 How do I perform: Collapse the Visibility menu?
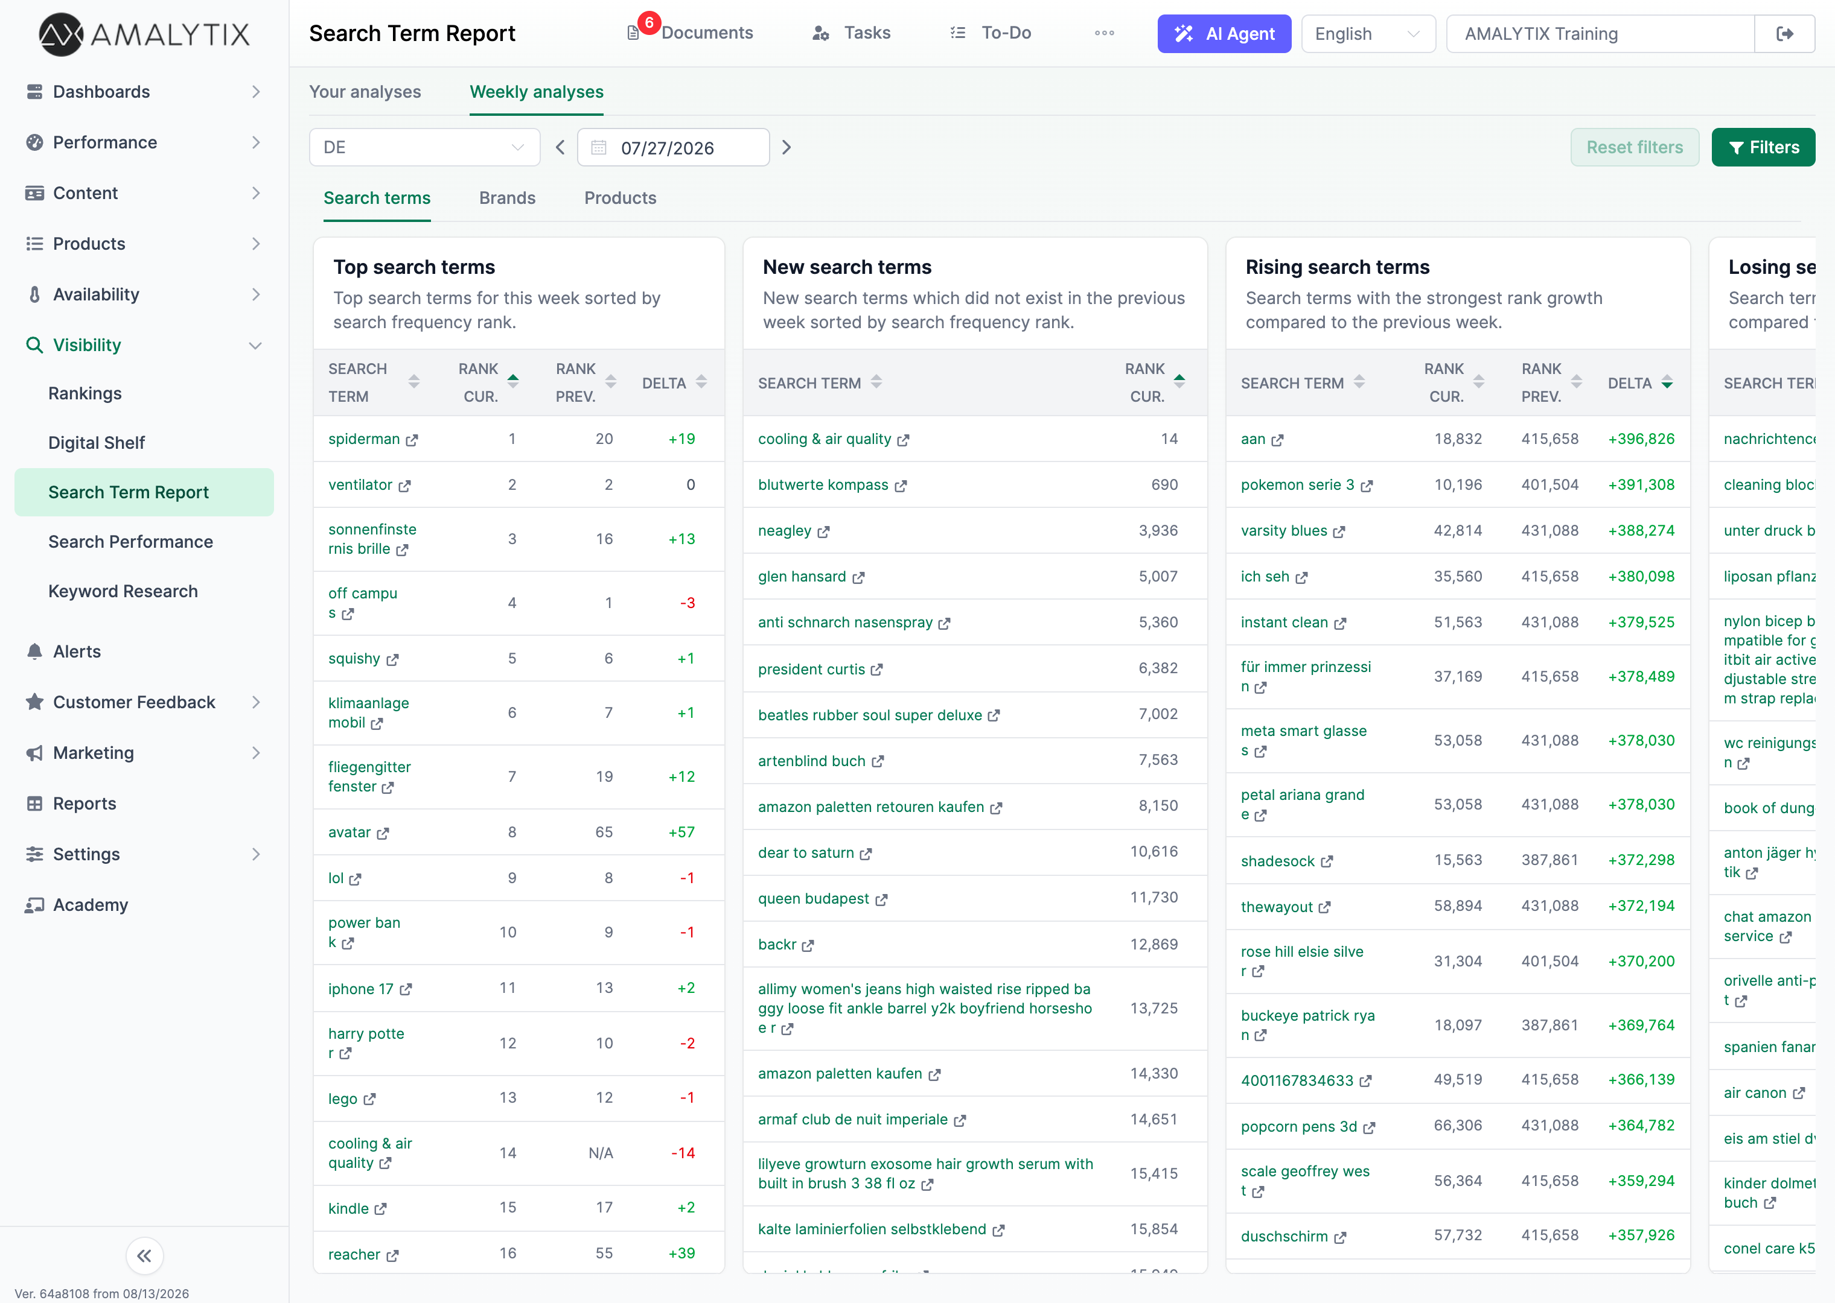point(144,345)
